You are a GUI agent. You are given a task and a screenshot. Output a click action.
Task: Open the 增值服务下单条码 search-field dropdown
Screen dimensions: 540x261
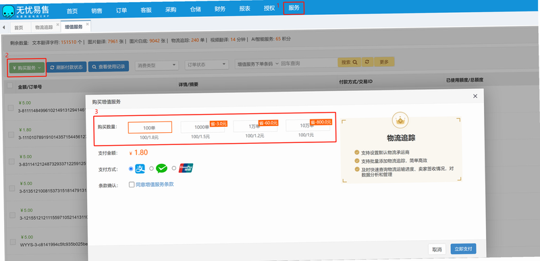257,63
